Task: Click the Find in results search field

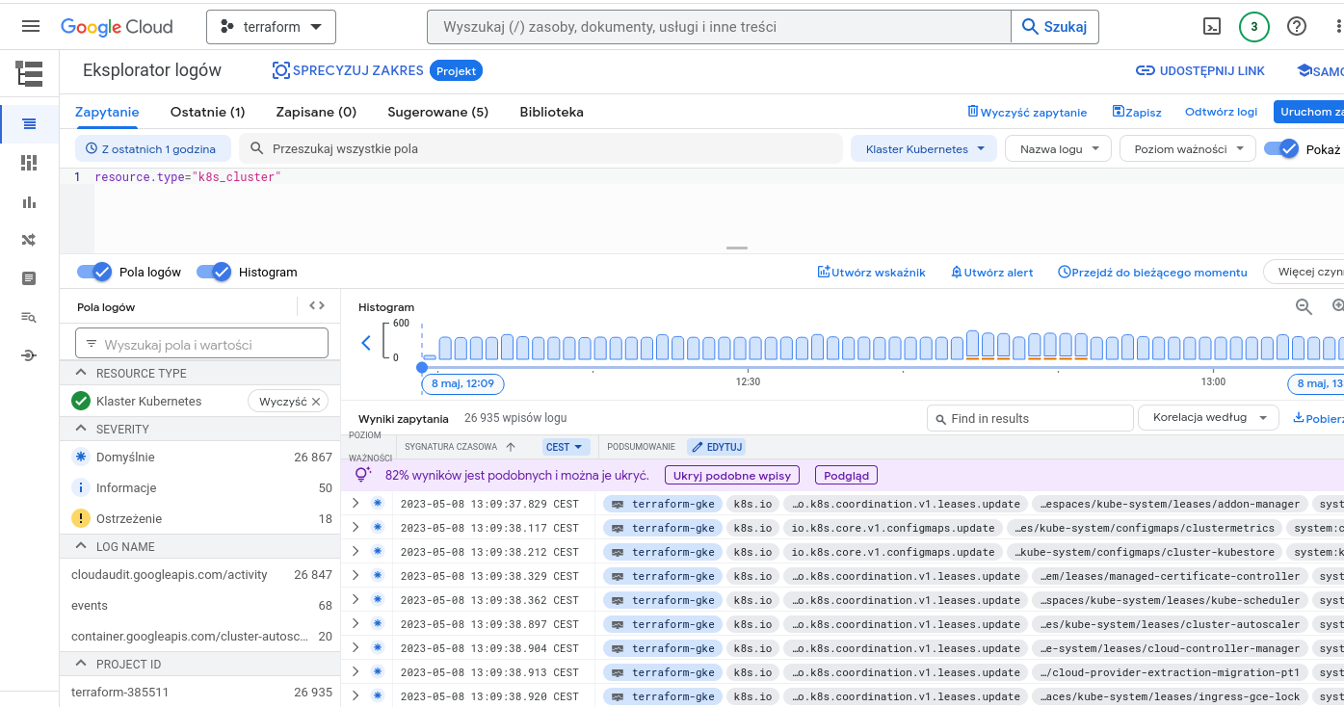Action: [1029, 418]
